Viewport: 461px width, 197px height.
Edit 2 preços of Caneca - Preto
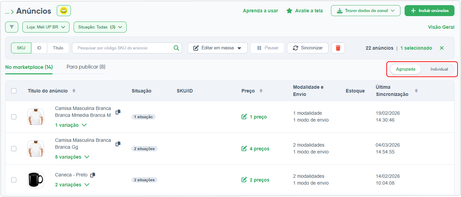(255, 180)
